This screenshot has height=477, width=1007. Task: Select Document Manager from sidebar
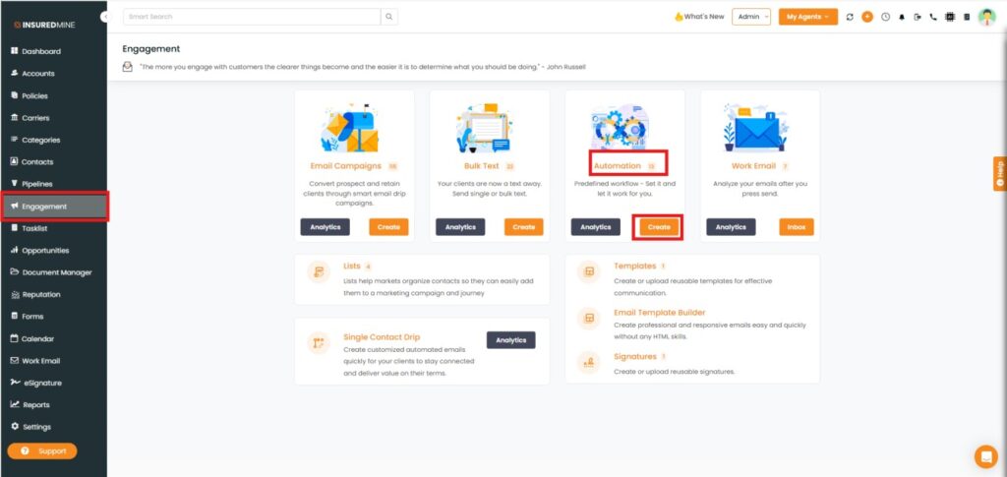[x=56, y=272]
